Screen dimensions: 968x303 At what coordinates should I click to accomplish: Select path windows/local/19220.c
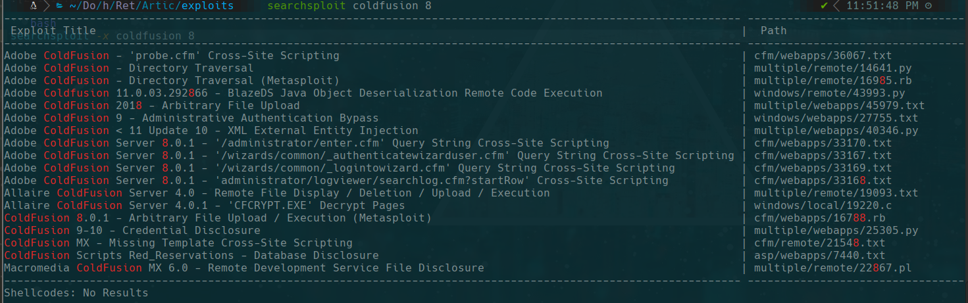coord(823,206)
